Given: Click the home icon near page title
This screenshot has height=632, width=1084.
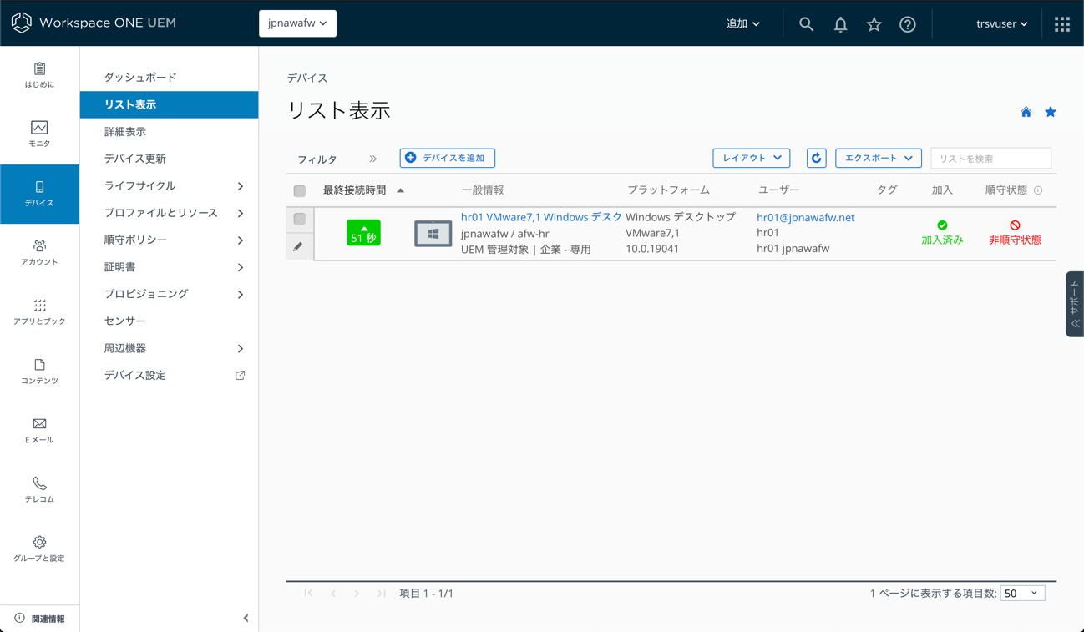Looking at the screenshot, I should click(x=1026, y=112).
